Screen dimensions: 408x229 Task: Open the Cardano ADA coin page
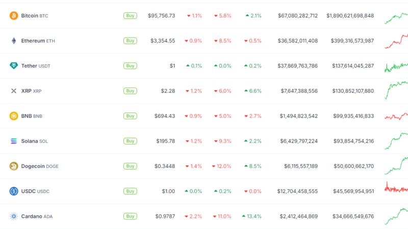pyautogui.click(x=37, y=216)
